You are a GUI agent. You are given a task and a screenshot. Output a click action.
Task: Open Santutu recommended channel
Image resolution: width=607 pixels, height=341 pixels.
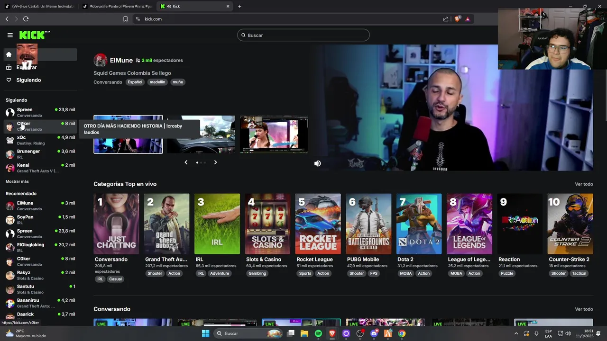[x=40, y=289]
